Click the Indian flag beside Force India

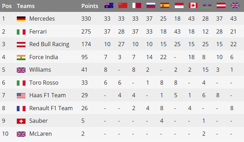tap(21, 57)
